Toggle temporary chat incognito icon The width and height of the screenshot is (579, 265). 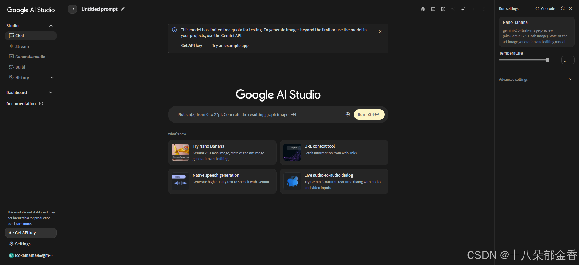tap(423, 9)
